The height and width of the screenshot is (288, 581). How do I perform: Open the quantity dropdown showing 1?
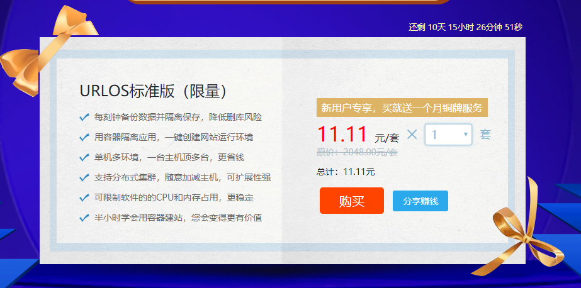pyautogui.click(x=448, y=135)
